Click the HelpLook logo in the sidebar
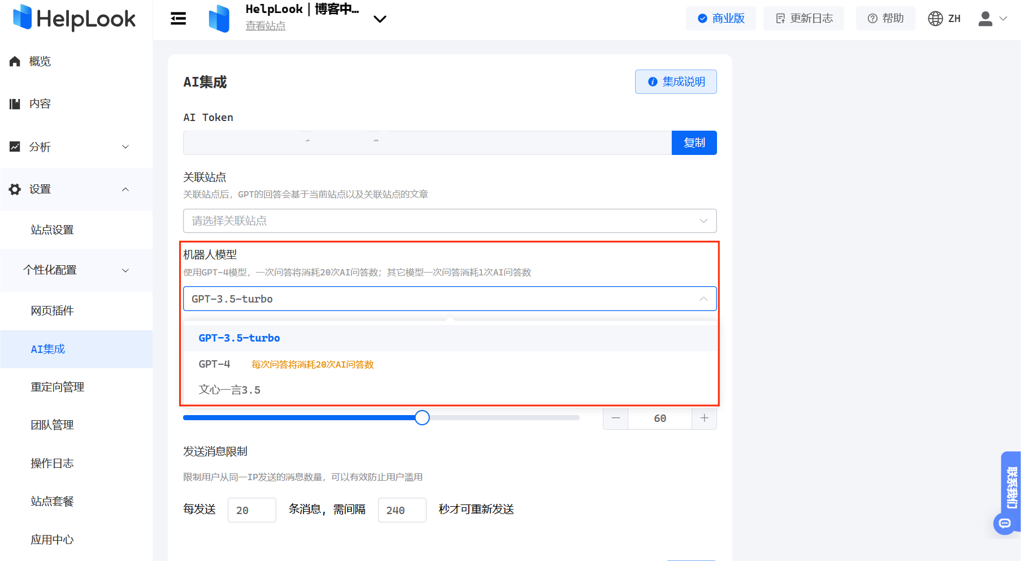This screenshot has width=1021, height=561. [74, 18]
